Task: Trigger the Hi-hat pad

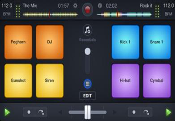Action: point(125,81)
